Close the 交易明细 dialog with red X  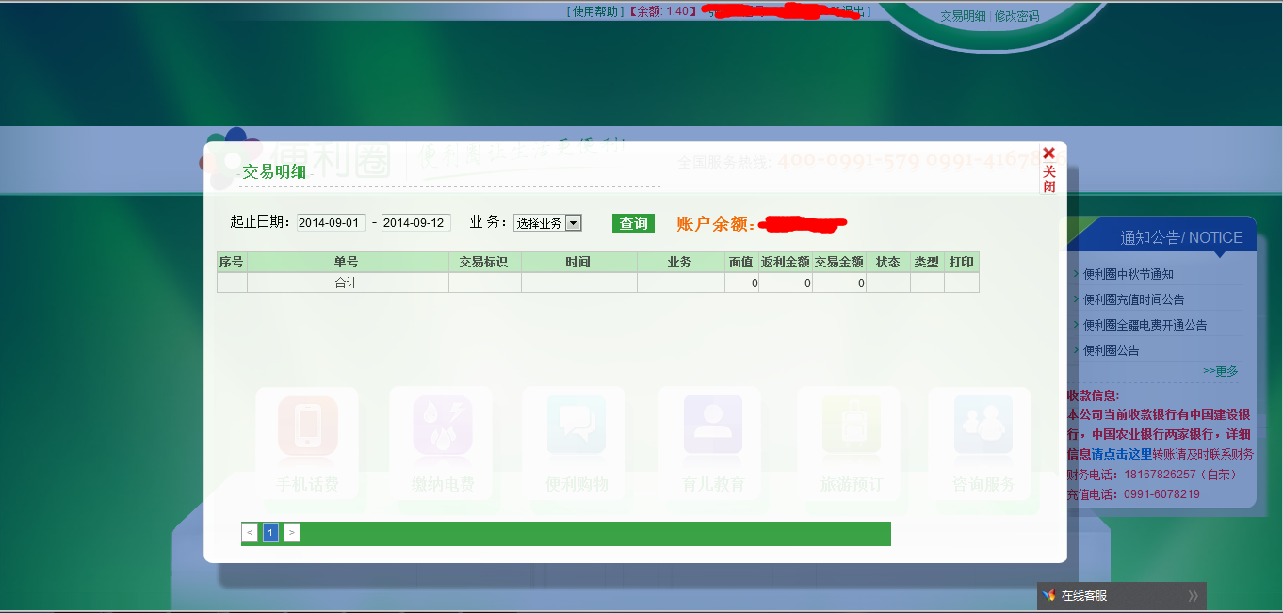click(x=1048, y=153)
